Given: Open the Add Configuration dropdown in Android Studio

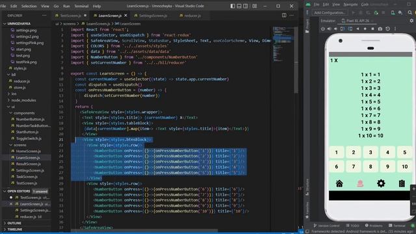Looking at the screenshot, I should 330,12.
